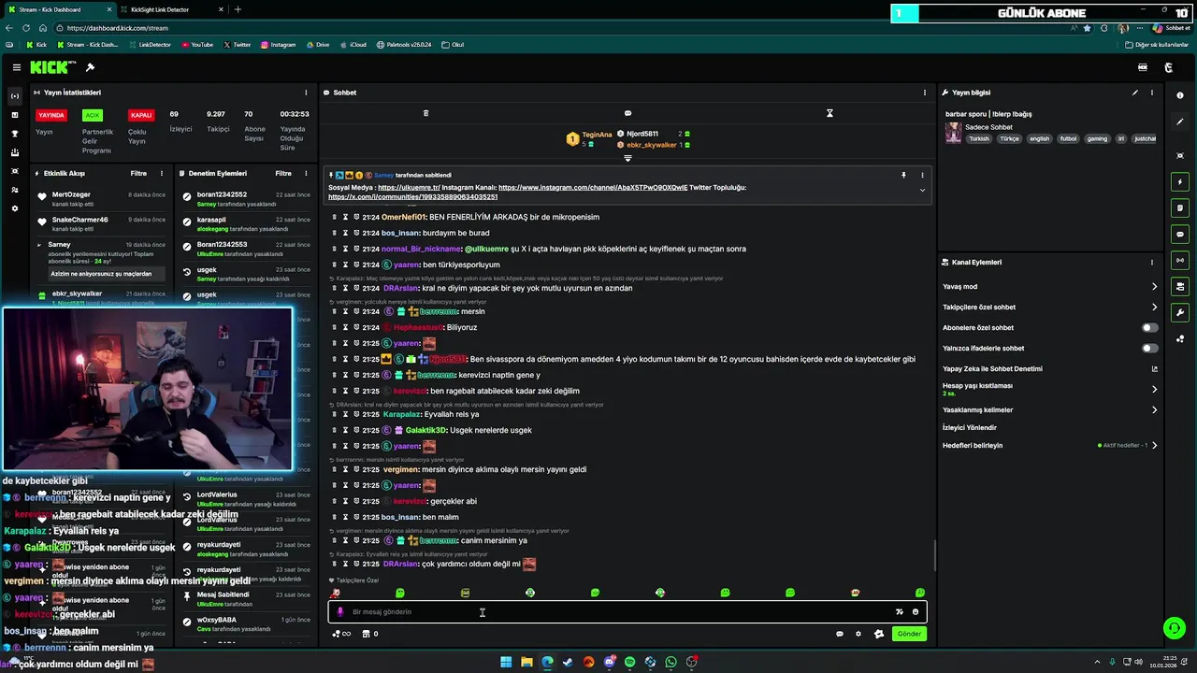Screen dimensions: 1197x673
Task: Toggle lightning activity widget in right sidebar
Action: pos(1180,181)
